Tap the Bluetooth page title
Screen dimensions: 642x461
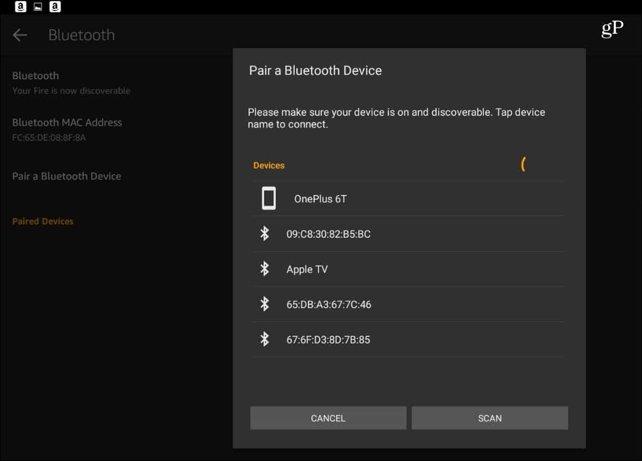pyautogui.click(x=82, y=35)
